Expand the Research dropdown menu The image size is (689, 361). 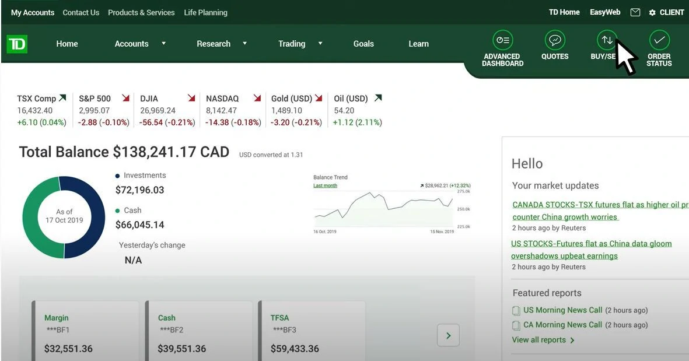[244, 44]
